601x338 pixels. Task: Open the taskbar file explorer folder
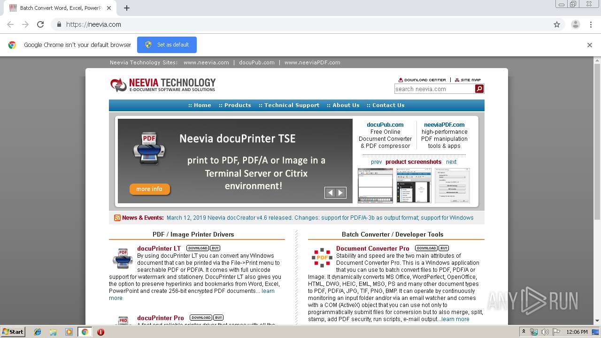[53, 332]
